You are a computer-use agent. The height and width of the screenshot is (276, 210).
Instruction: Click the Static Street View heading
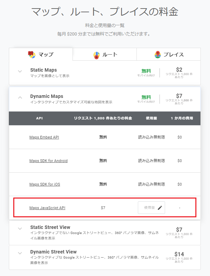50,227
